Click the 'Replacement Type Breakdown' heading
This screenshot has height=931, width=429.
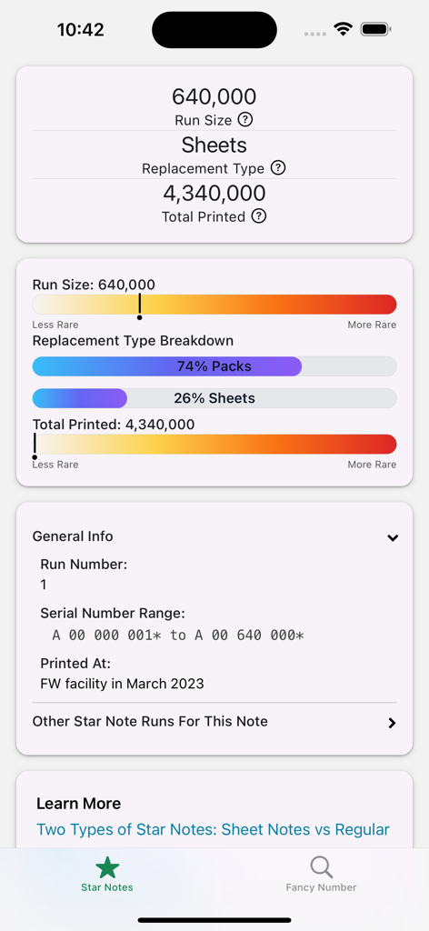click(133, 341)
